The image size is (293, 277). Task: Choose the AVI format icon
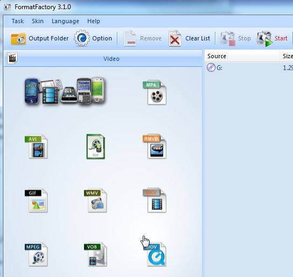36,147
